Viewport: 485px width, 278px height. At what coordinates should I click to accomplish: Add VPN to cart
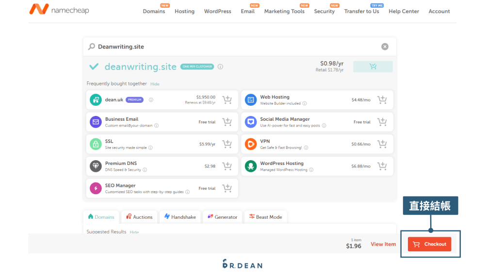[382, 144]
